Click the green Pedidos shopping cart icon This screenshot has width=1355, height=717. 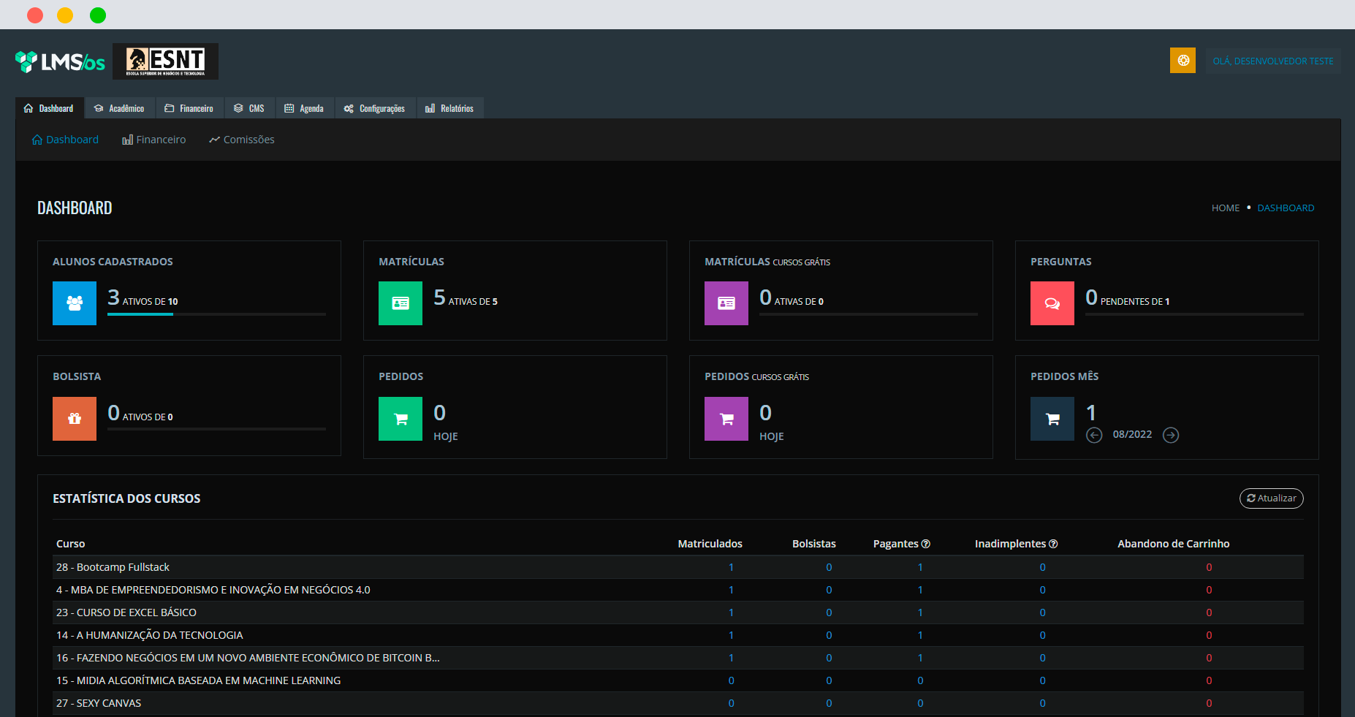pos(401,419)
